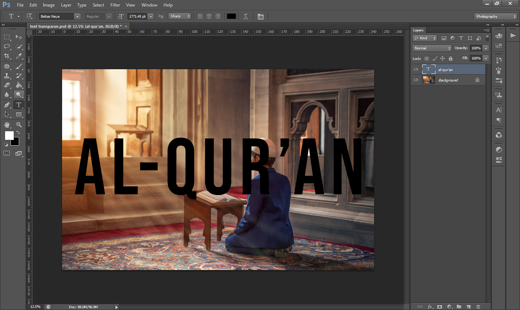The height and width of the screenshot is (310, 520).
Task: Delete layer using the trash icon
Action: point(478,307)
